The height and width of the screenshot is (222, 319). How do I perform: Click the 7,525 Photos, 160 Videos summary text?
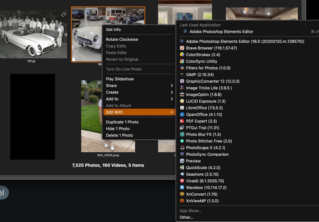[x=108, y=165]
